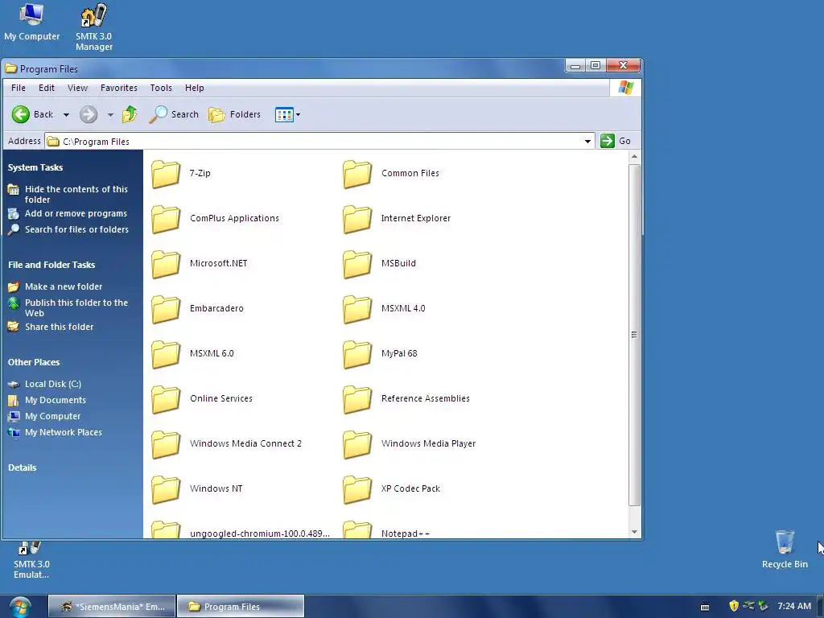
Task: Click inside the C:\Program Files address field
Action: tap(319, 141)
